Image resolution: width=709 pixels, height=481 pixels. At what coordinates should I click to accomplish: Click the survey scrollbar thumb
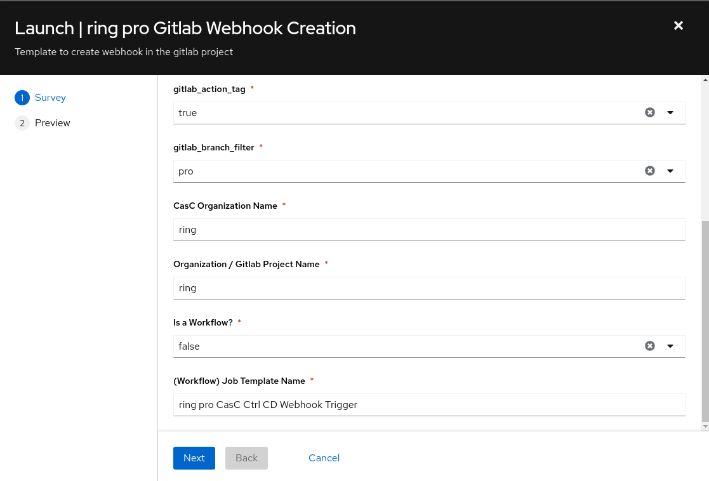[705, 321]
